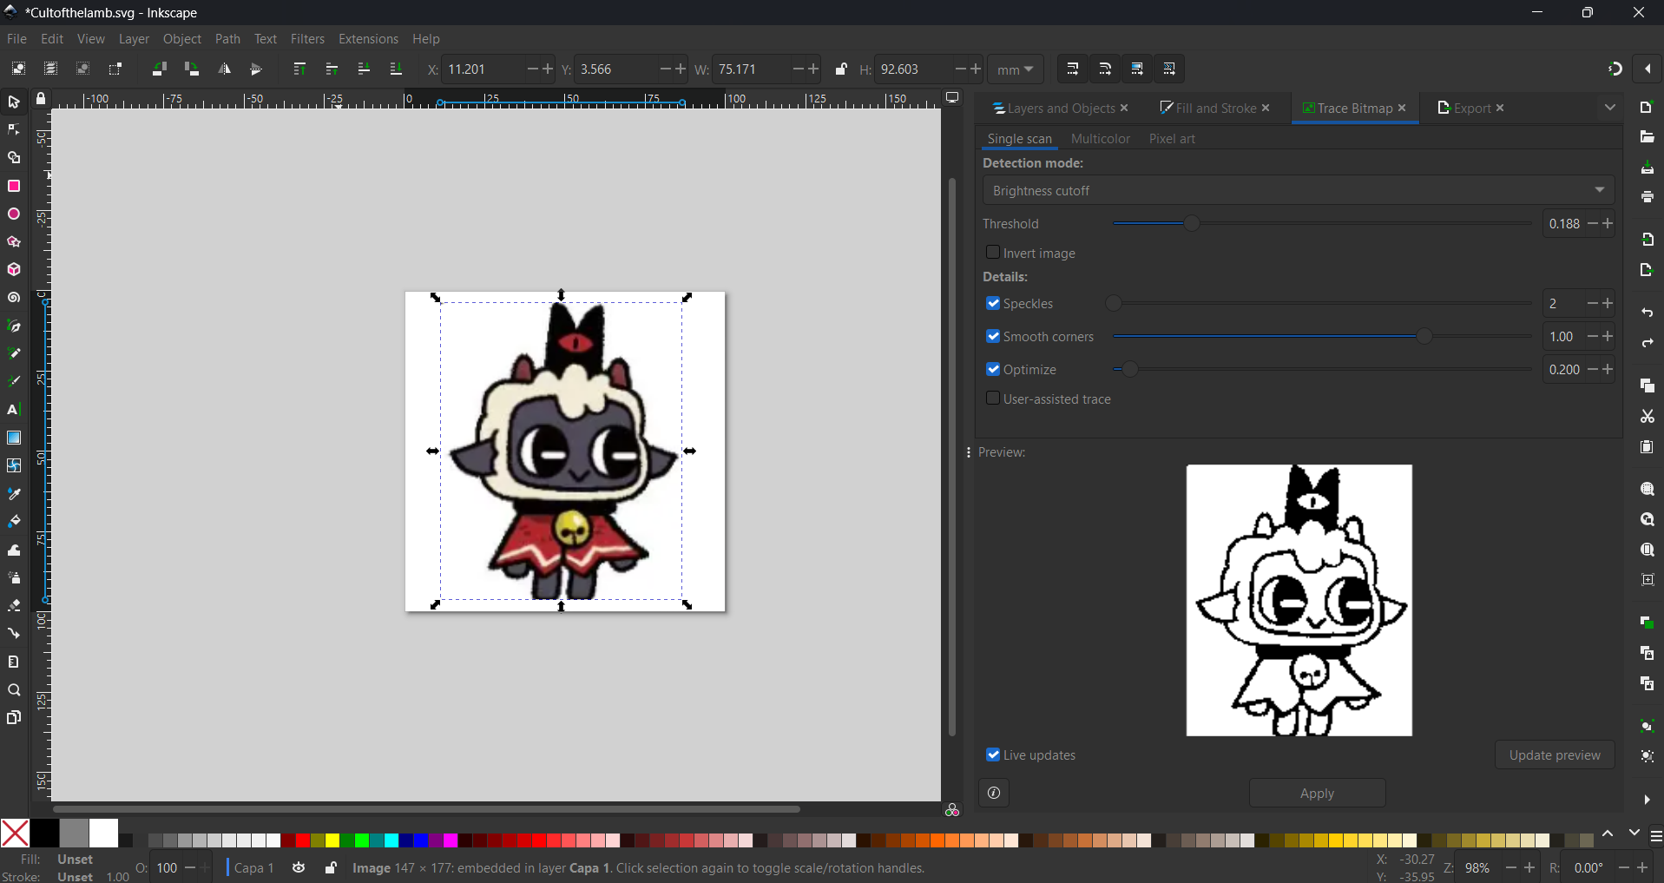The image size is (1664, 883).
Task: Toggle Capa 1 layer visibility eye
Action: [x=299, y=867]
